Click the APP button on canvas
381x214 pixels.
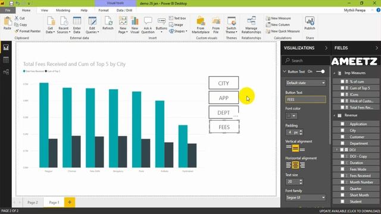tap(224, 97)
